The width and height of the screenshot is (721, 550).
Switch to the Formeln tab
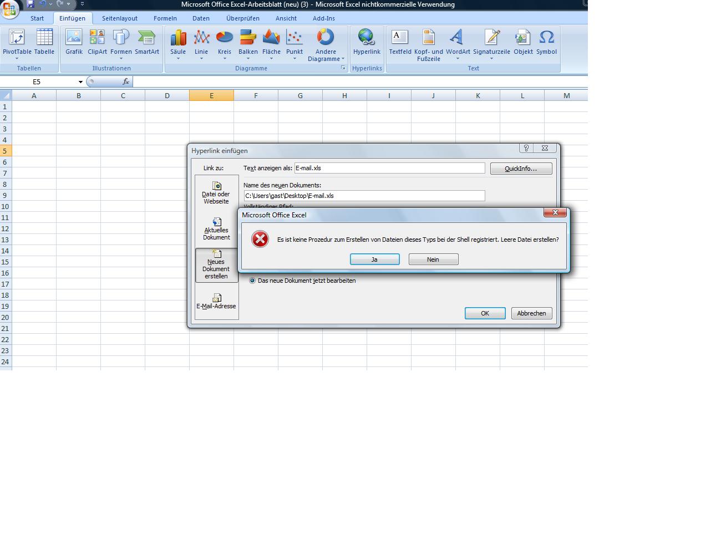[x=165, y=18]
